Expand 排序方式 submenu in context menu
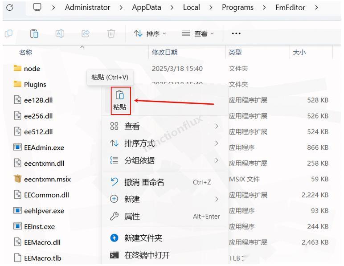 click(164, 143)
